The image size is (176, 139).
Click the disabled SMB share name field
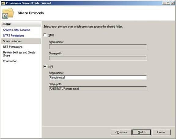[x=98, y=47]
